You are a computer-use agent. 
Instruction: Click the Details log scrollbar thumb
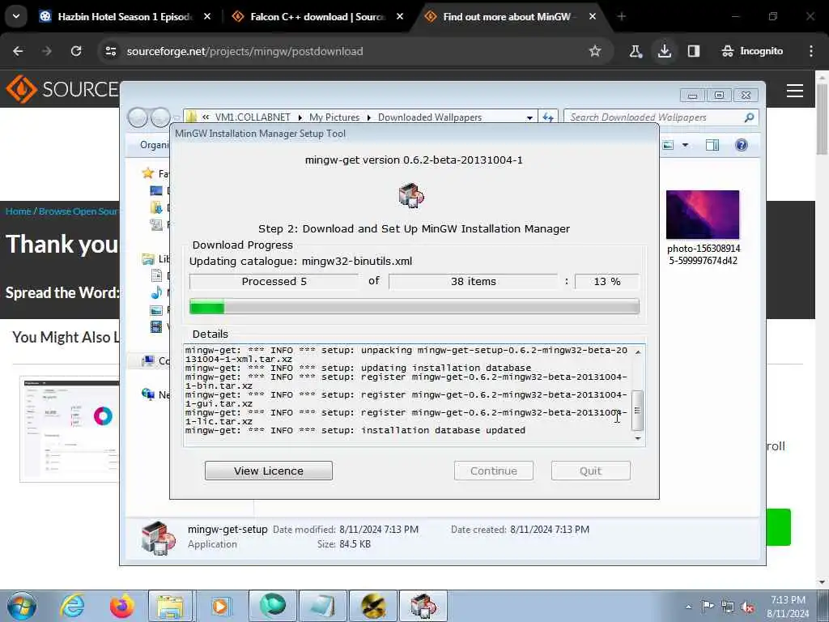coord(638,411)
